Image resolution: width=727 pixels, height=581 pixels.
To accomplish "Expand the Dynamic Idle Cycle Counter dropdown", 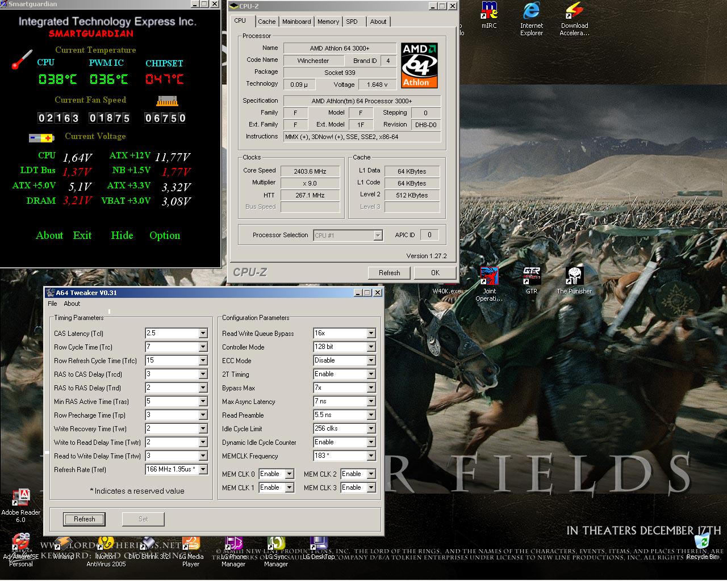I will 371,442.
